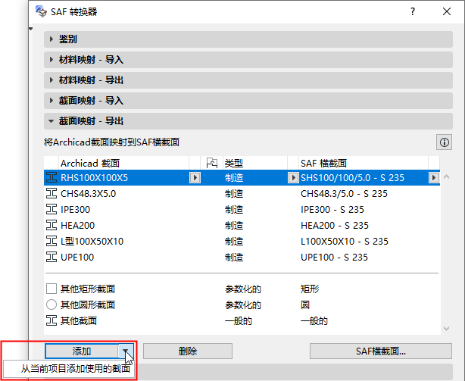
Task: Select the 其他矩形截面 row label
Action: (88, 289)
